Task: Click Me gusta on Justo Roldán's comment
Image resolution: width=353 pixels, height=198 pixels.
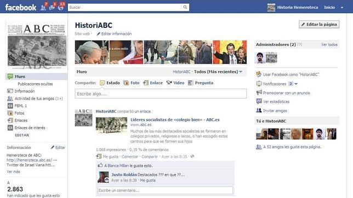Action: tap(147, 180)
